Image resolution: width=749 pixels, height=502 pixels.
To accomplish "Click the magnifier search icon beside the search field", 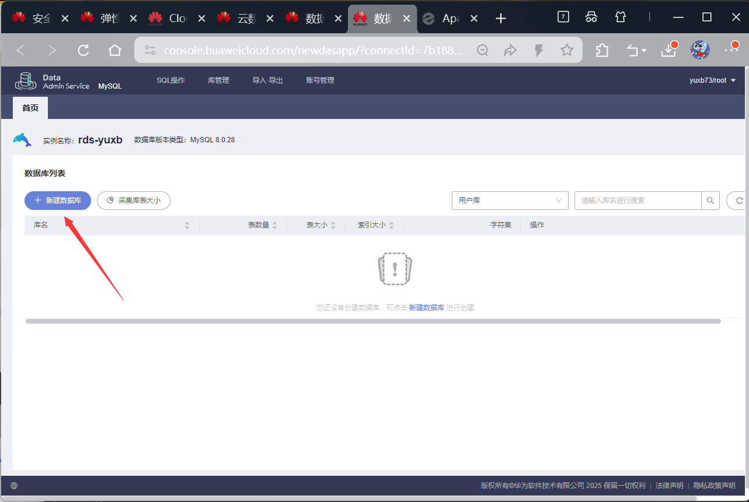I will pyautogui.click(x=710, y=201).
